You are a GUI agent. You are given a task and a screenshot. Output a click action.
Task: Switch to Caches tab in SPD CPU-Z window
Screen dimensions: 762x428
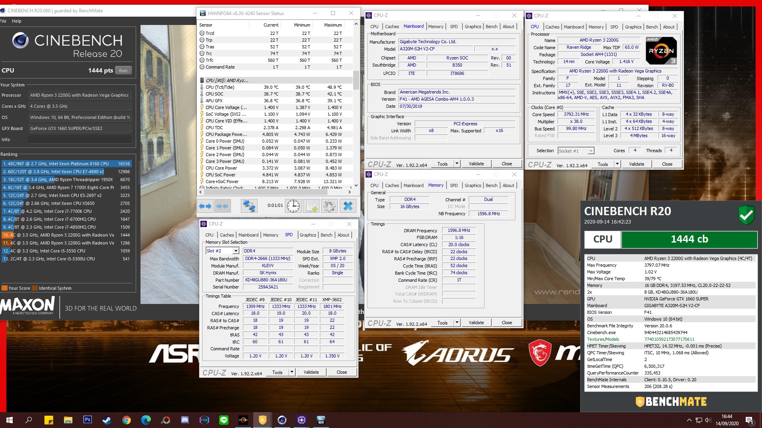click(227, 235)
